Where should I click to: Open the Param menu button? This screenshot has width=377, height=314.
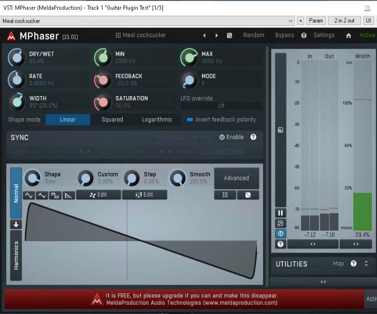click(x=316, y=21)
